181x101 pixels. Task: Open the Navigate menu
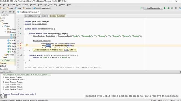(11, 5)
